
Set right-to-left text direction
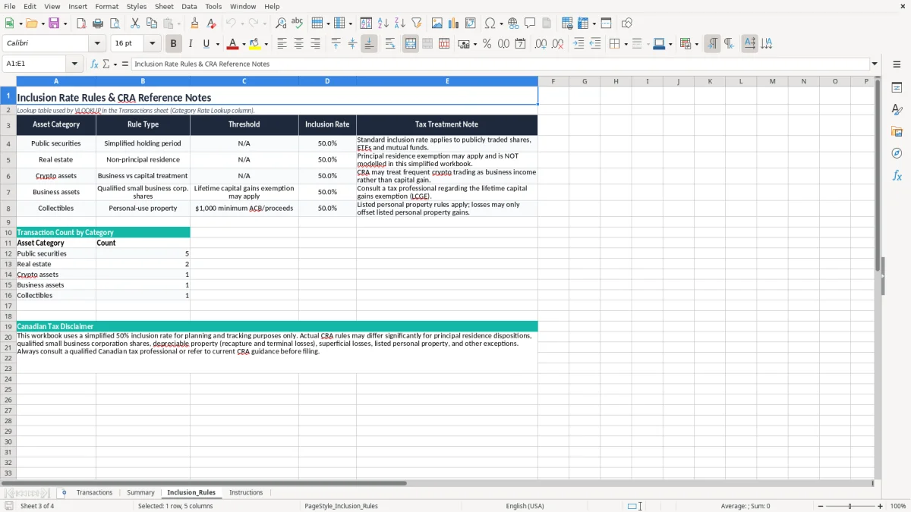coord(729,44)
